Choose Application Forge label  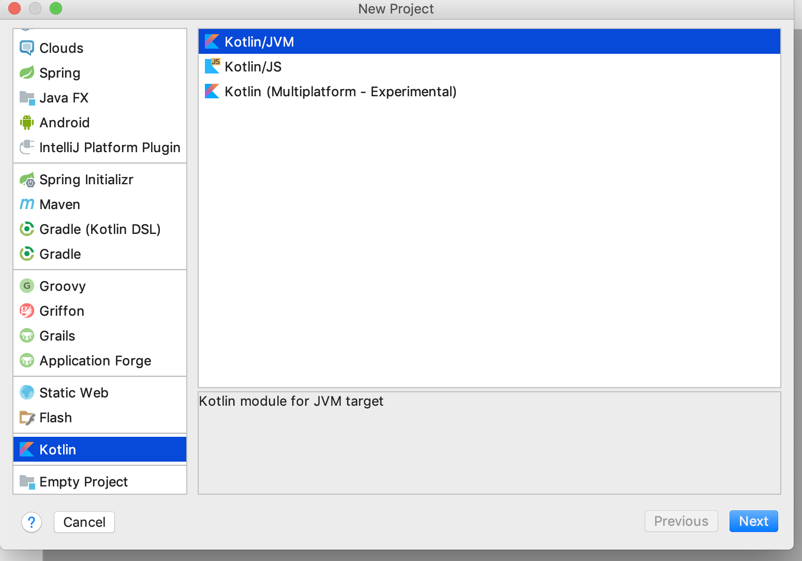pyautogui.click(x=96, y=361)
